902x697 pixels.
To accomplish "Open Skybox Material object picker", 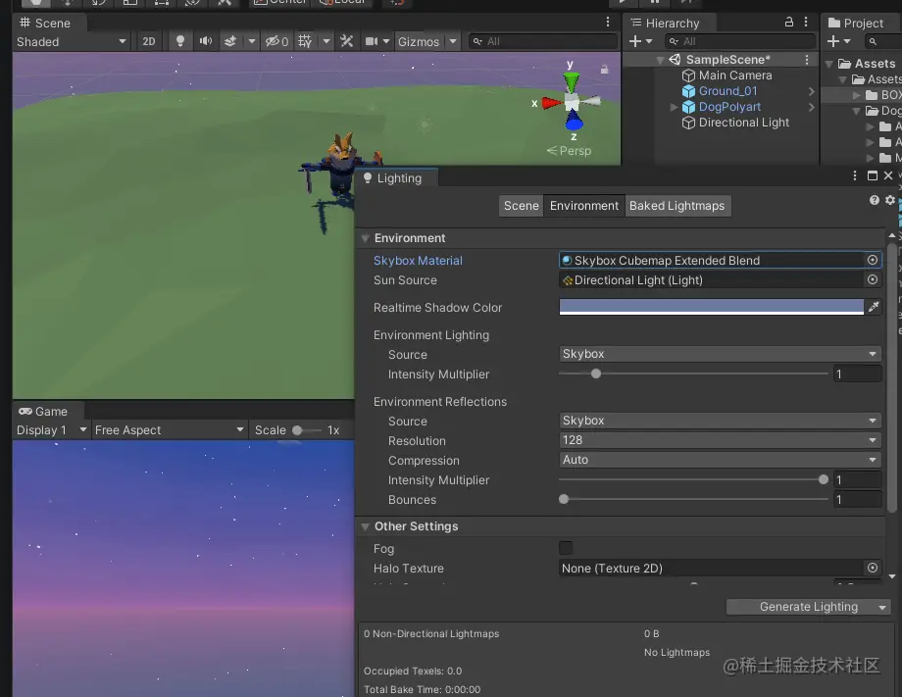I will (873, 260).
